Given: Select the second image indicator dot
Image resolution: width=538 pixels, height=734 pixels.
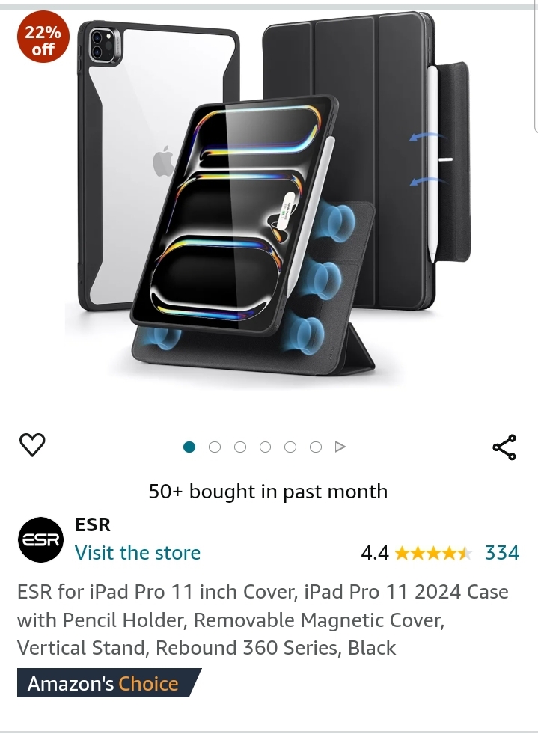Looking at the screenshot, I should [215, 447].
